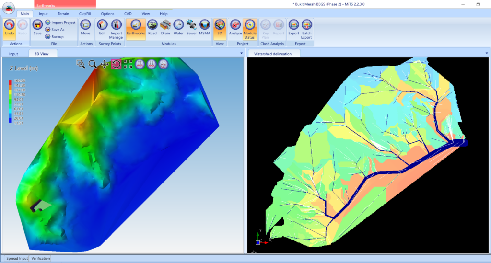491x263 pixels.
Task: Choose Save As in the File group
Action: point(55,29)
